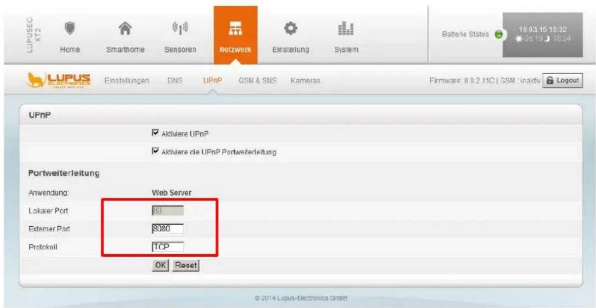This screenshot has height=308, width=596.
Task: Click the Logout button
Action: point(562,80)
